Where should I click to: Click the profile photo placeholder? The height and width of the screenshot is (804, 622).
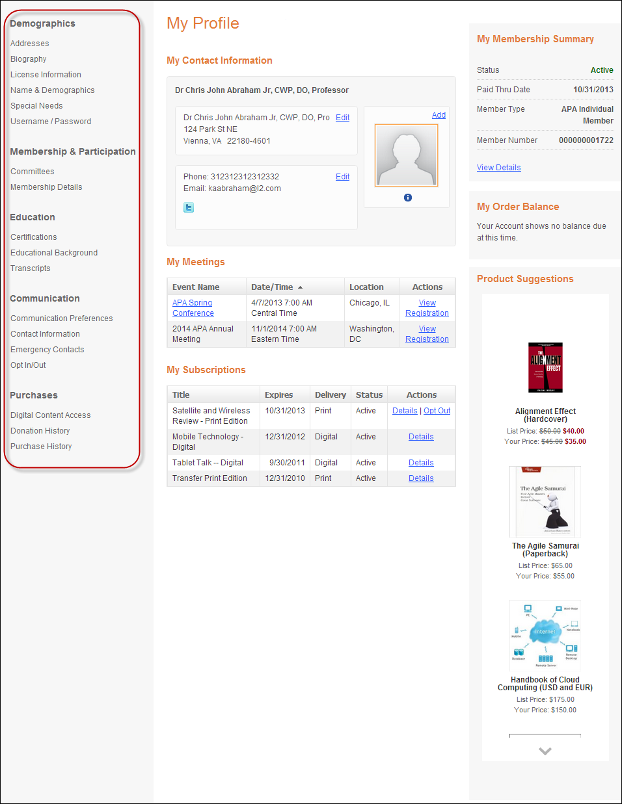coord(406,155)
